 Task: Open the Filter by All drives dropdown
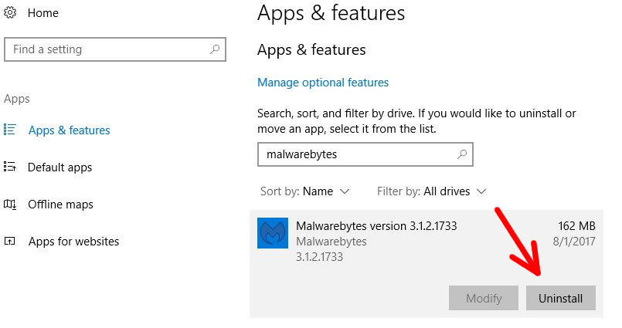pos(432,191)
